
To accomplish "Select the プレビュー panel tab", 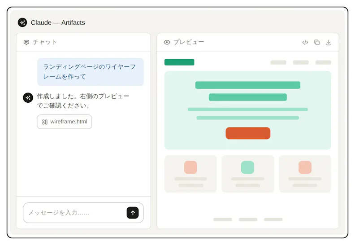I will 184,42.
